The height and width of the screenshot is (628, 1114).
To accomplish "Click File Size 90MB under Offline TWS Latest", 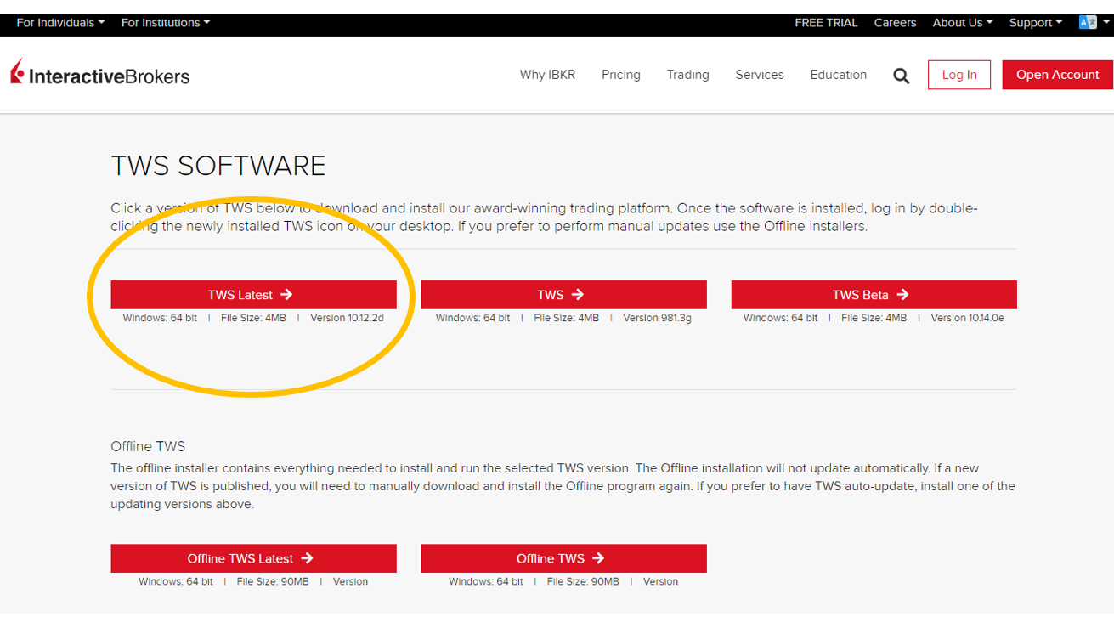I will pyautogui.click(x=273, y=582).
